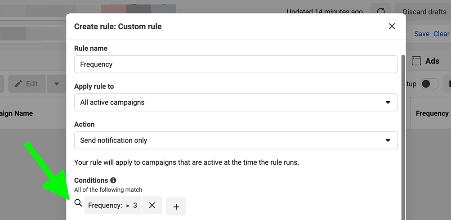Click the Ads tab window icon
Screen dimensions: 451x220
click(x=416, y=61)
